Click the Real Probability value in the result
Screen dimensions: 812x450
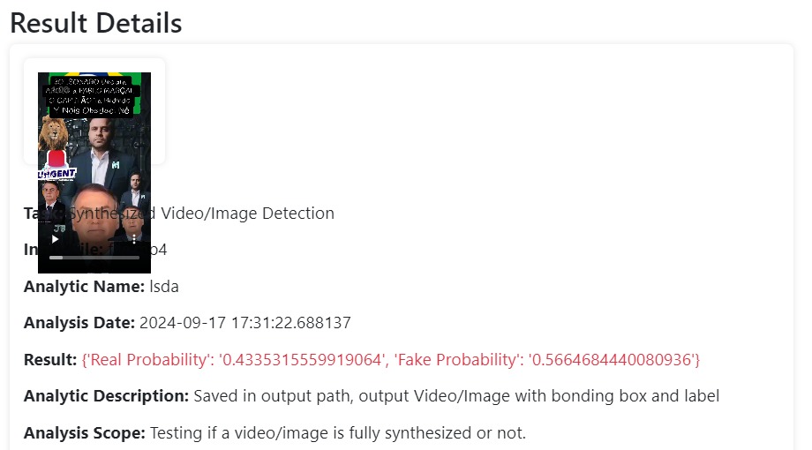[x=300, y=359]
